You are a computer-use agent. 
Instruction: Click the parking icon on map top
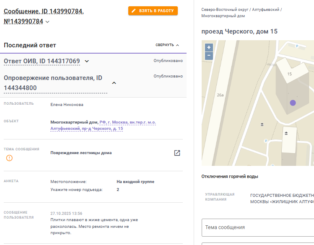tap(297, 46)
